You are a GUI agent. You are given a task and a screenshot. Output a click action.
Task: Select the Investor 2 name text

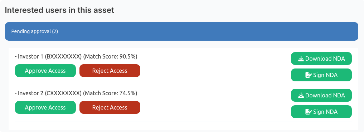pos(31,93)
